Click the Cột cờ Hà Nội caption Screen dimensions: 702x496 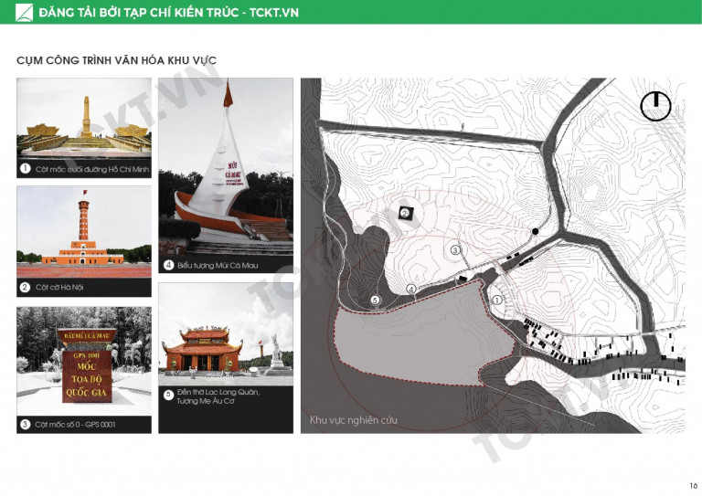pyautogui.click(x=59, y=287)
